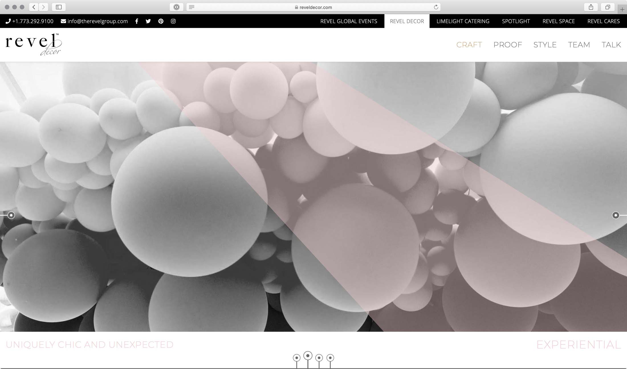Viewport: 627px width, 369px height.
Task: Open the Twitter icon in top bar
Action: coord(148,21)
